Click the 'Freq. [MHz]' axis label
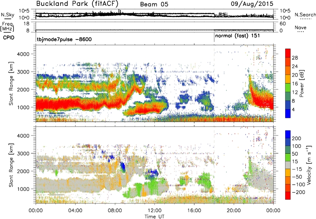 (8, 26)
